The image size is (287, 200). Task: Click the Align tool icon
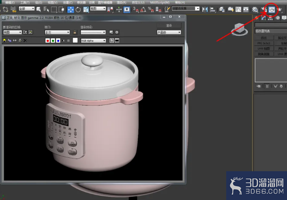[x=212, y=9]
